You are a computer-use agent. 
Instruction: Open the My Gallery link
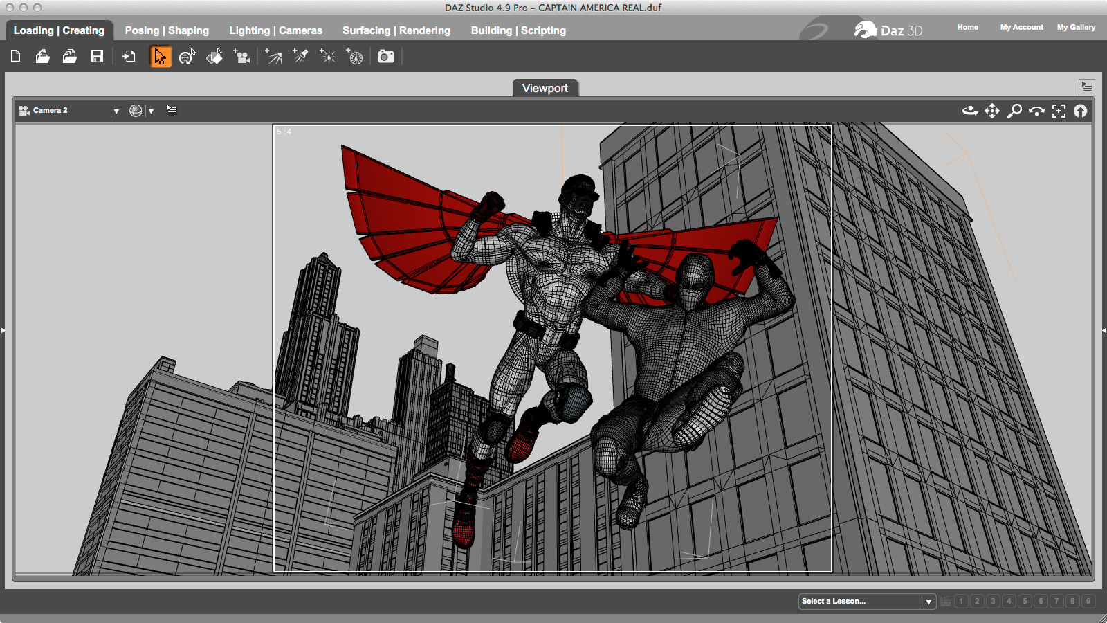[1076, 27]
